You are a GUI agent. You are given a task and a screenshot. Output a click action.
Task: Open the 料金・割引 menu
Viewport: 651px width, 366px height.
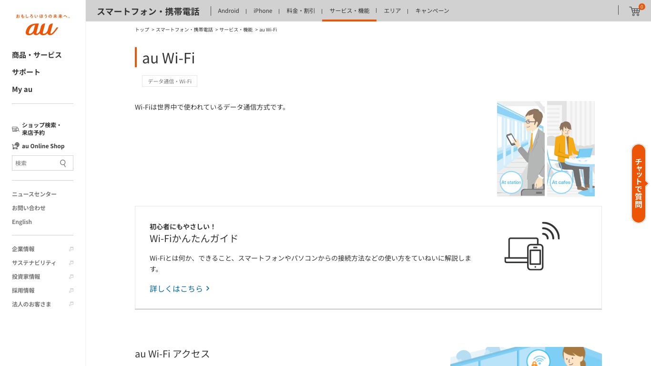(301, 10)
